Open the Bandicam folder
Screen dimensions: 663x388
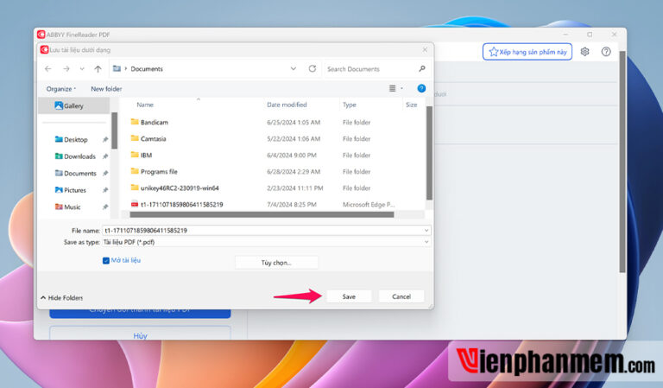tap(154, 122)
